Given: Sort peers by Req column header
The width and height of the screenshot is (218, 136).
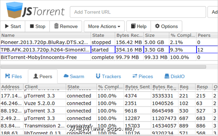Looking at the screenshot, I should (187, 87).
